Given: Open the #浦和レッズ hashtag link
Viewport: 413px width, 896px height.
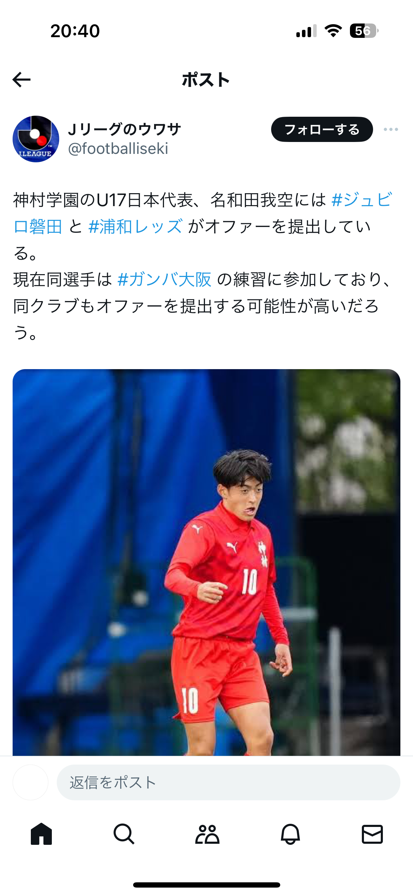Looking at the screenshot, I should click(x=135, y=226).
